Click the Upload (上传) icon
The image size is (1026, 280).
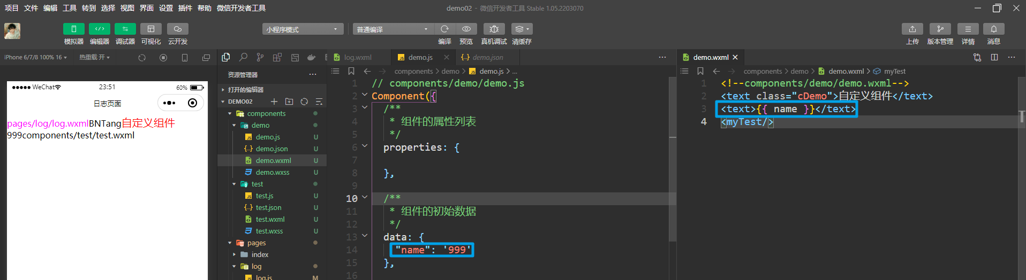(912, 29)
